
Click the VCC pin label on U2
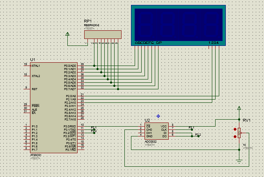coord(164,127)
